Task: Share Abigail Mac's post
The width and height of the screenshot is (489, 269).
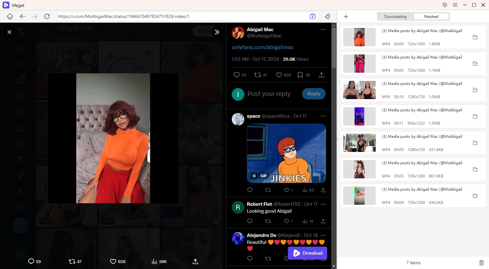Action: point(321,75)
